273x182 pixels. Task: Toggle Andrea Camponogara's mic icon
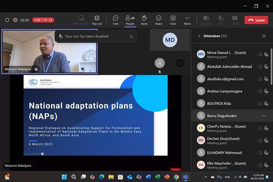pos(266,91)
